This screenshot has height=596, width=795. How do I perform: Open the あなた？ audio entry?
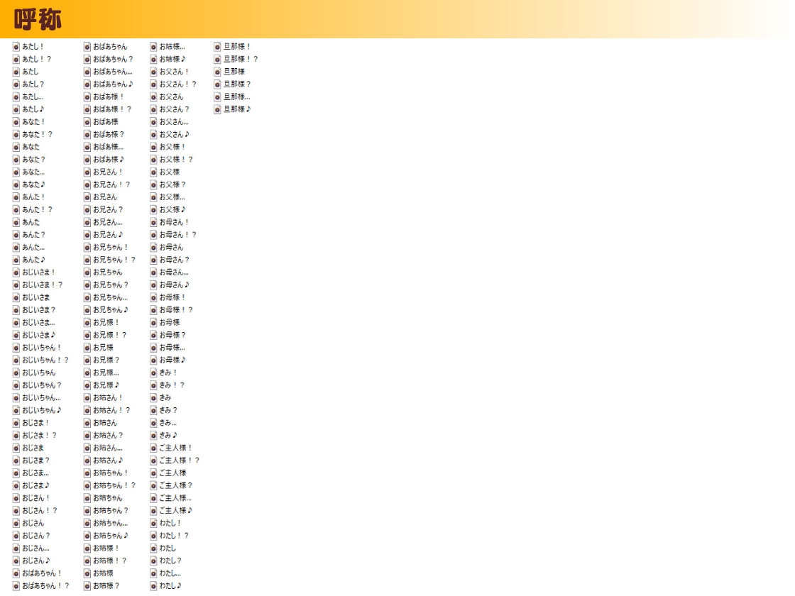(x=33, y=160)
